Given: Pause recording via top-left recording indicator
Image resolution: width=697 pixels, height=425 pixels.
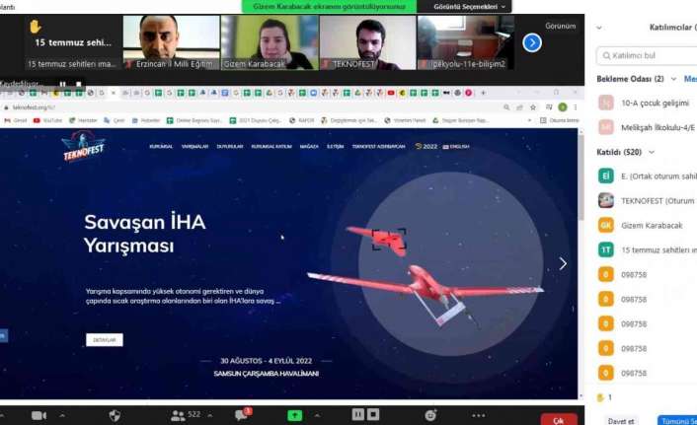Looking at the screenshot, I should 62,84.
